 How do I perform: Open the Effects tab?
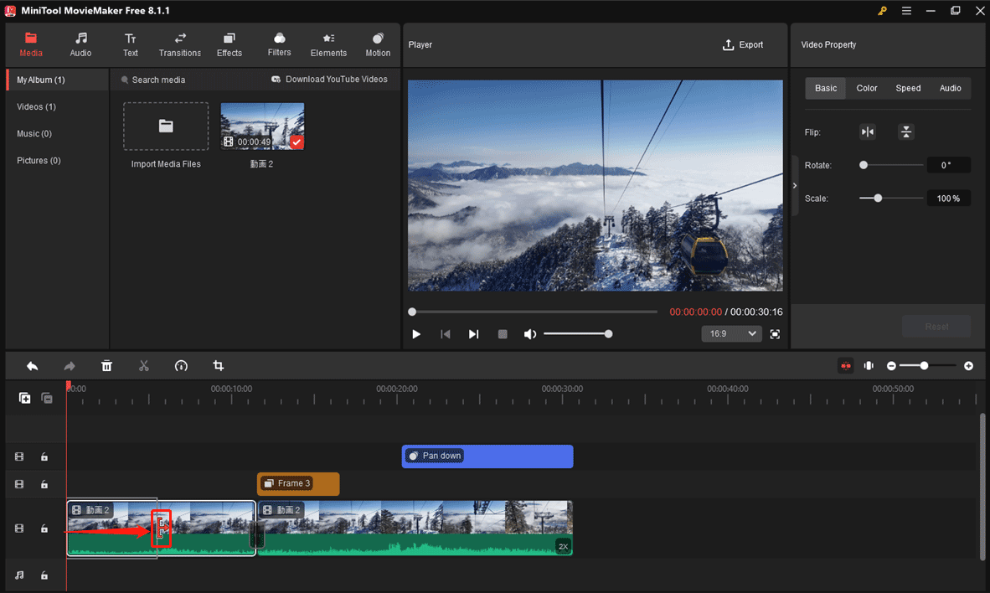(229, 45)
